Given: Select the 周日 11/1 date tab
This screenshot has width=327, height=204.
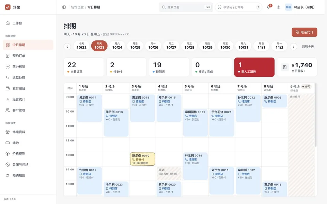Looking at the screenshot, I should pyautogui.click(x=261, y=46).
